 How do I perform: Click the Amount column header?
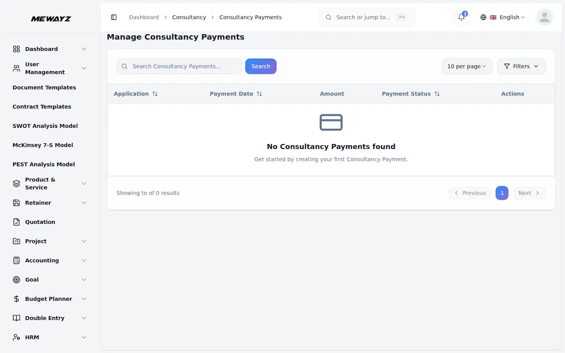[x=332, y=94]
